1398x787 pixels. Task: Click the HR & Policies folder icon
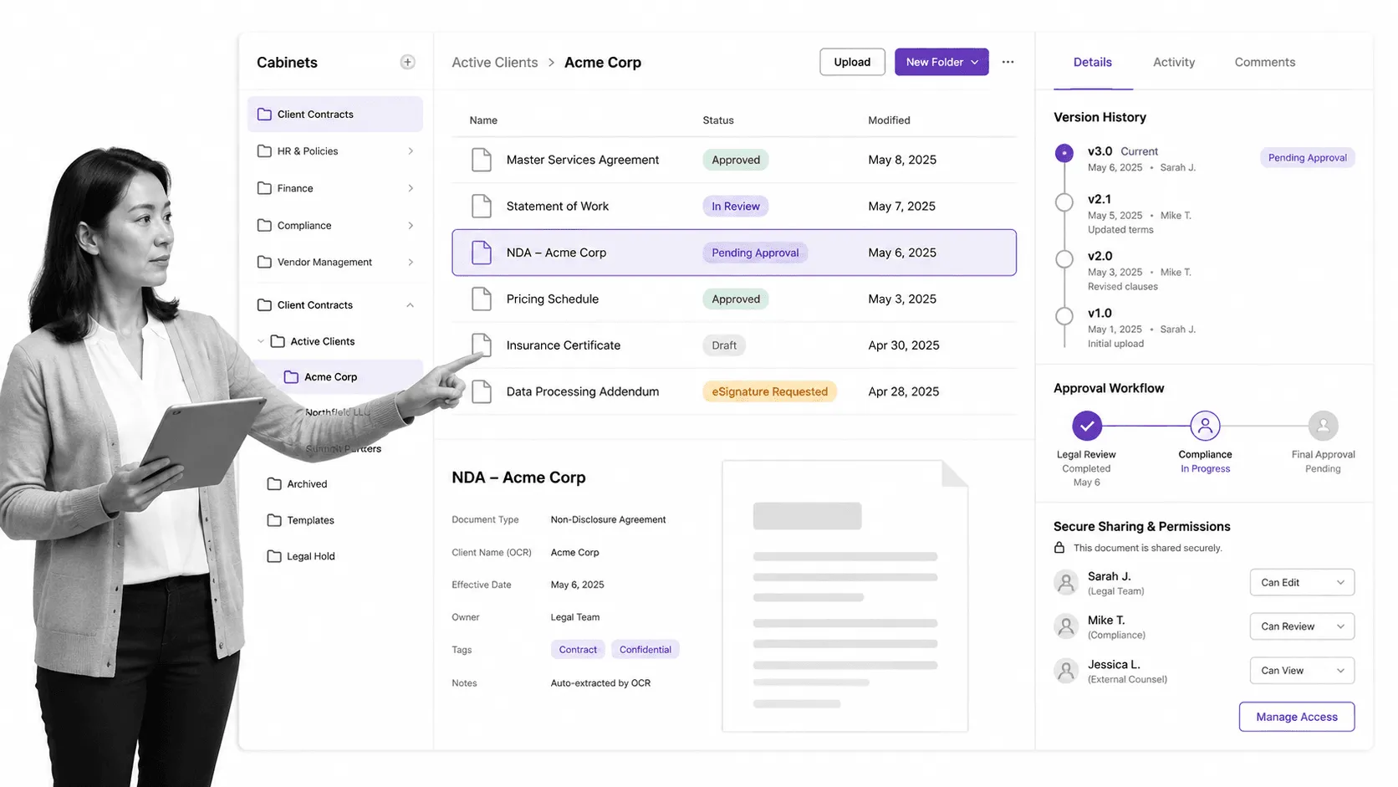264,151
